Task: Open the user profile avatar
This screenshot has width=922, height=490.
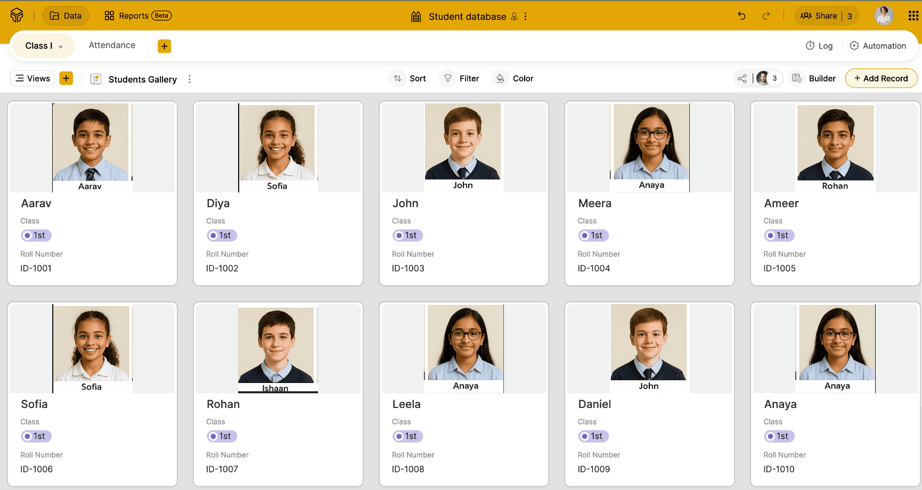Action: [884, 16]
